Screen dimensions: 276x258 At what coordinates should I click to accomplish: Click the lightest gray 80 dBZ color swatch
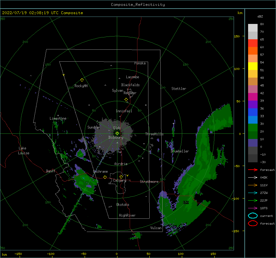pyautogui.click(x=253, y=28)
